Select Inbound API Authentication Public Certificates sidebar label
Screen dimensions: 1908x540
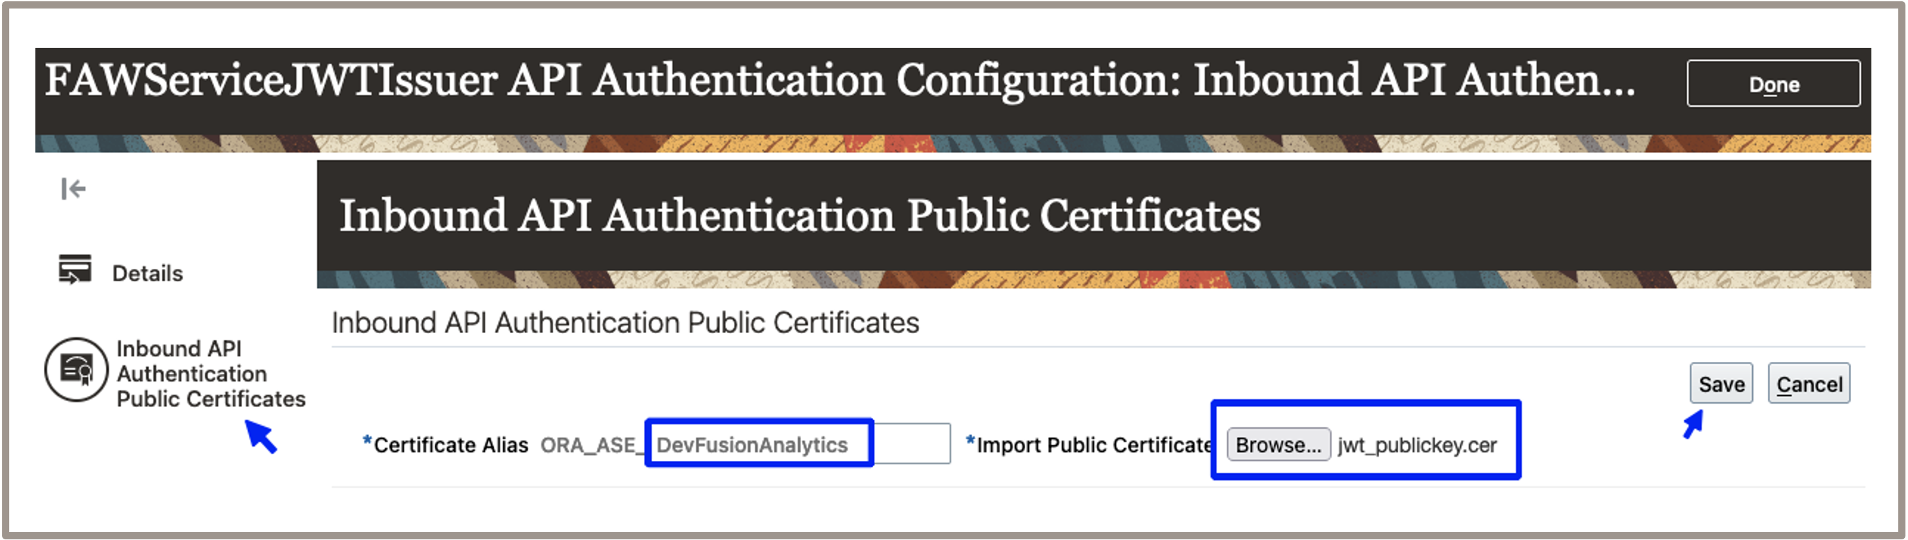(x=210, y=373)
